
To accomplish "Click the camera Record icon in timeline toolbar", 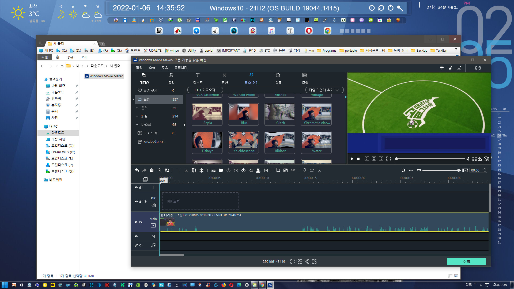I will (x=312, y=170).
